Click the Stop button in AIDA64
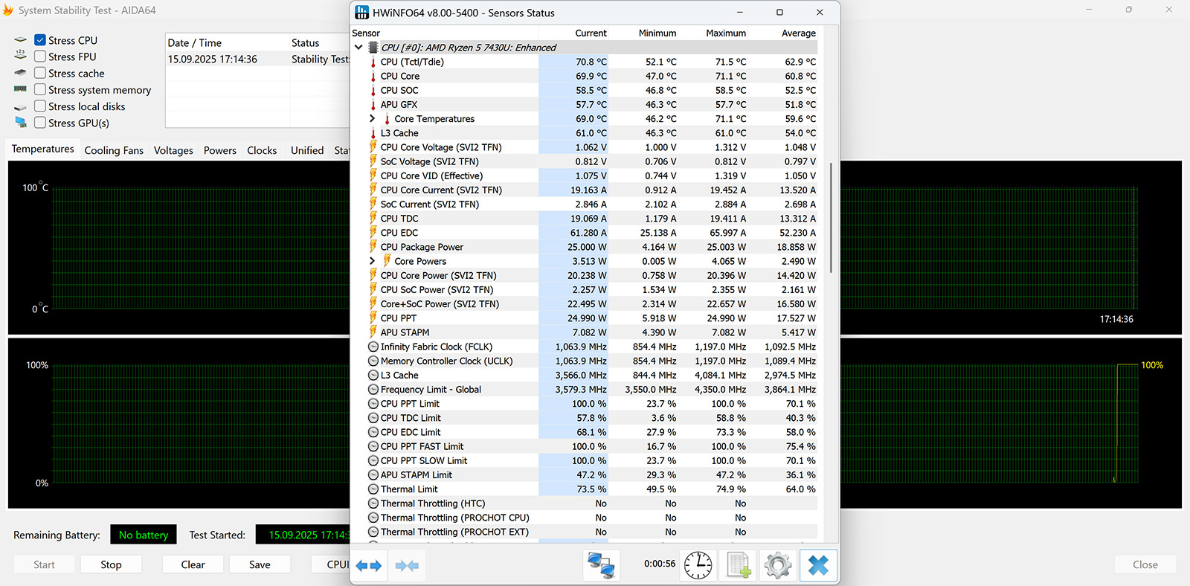The image size is (1190, 586). 111,564
